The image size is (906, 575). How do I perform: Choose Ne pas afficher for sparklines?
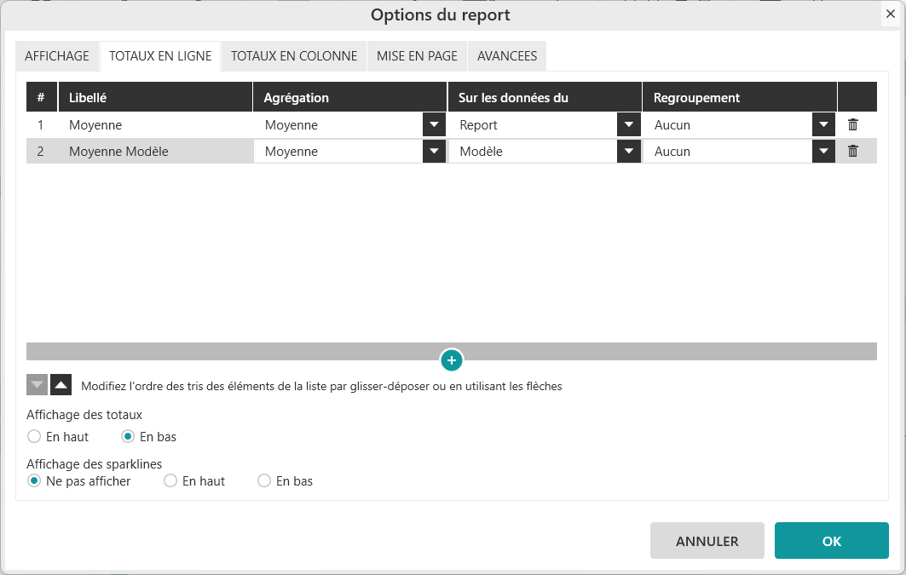click(34, 481)
